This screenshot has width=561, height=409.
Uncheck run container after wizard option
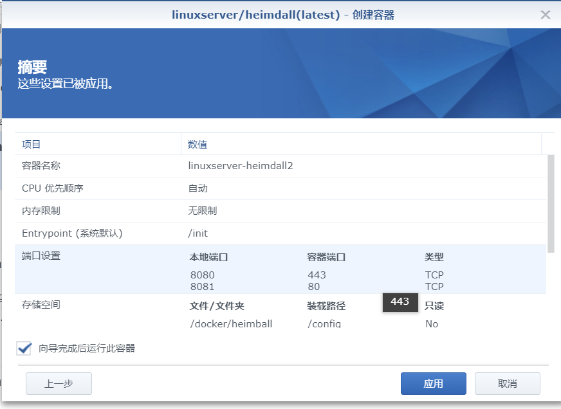pyautogui.click(x=23, y=348)
